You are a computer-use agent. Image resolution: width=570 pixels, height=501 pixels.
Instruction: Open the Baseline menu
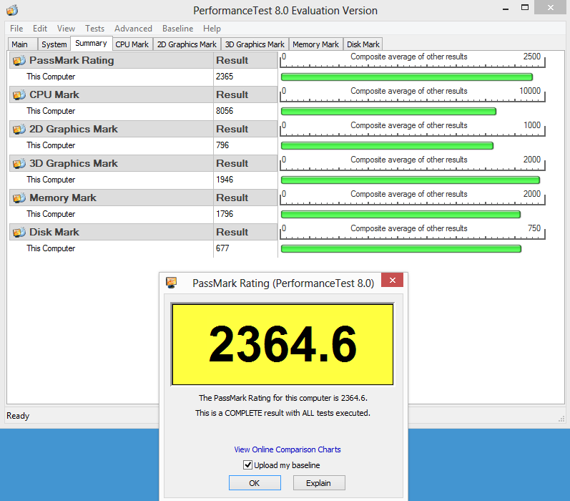tap(178, 29)
